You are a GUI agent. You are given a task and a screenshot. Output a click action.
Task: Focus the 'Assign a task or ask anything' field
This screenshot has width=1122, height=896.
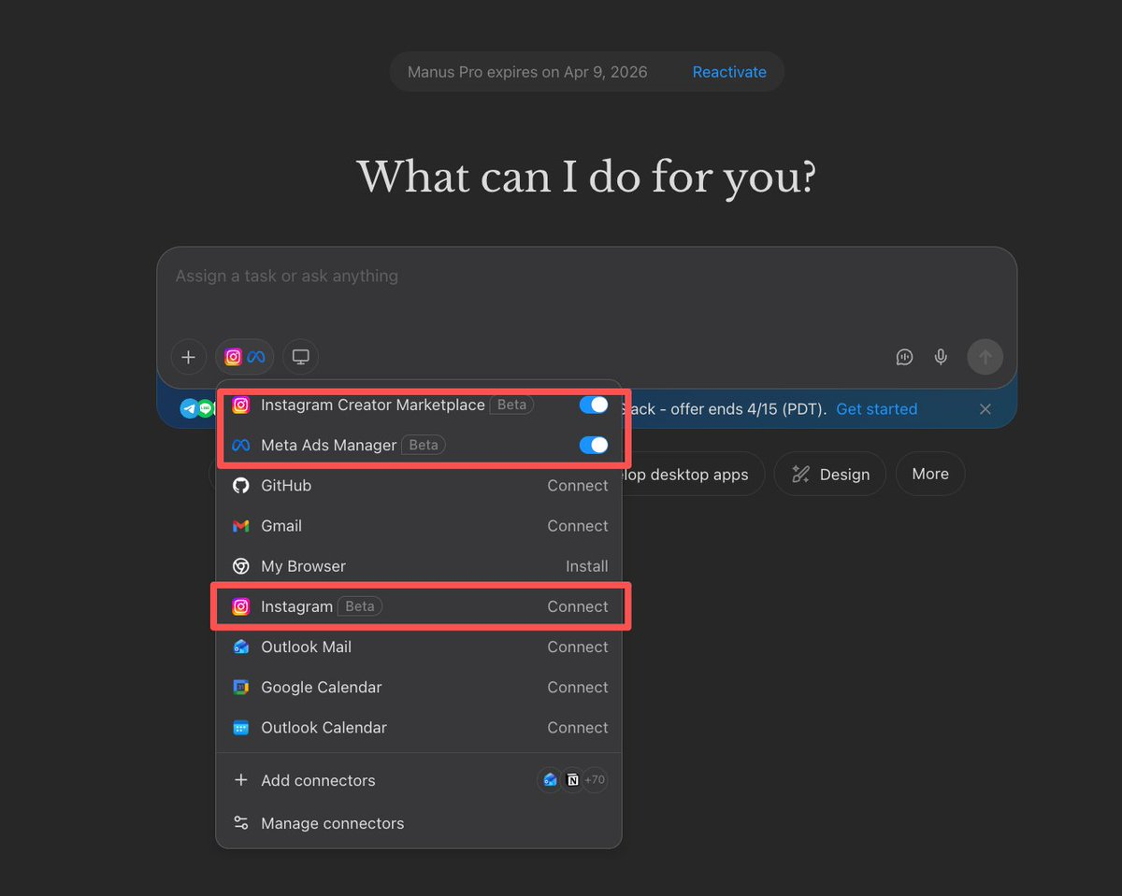(586, 277)
